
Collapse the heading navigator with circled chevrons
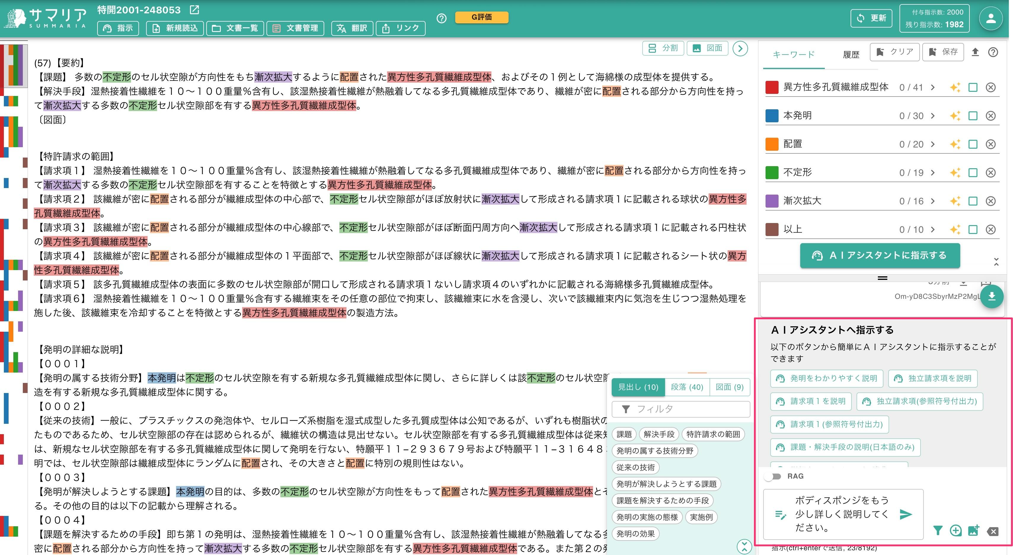(x=744, y=546)
